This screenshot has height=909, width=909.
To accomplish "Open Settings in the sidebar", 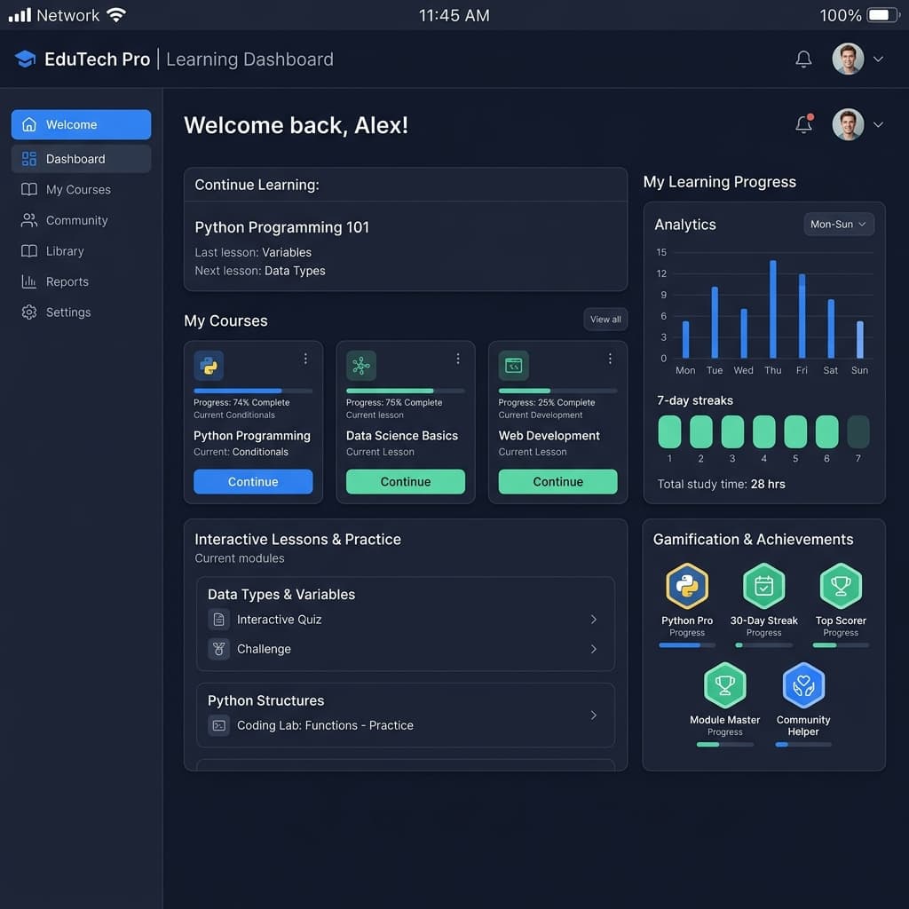I will (x=81, y=312).
